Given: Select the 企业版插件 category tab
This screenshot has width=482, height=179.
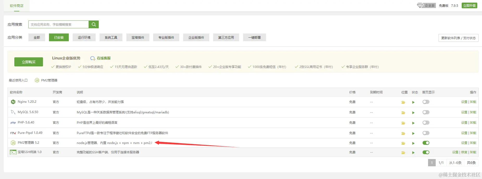Looking at the screenshot, I should 196,37.
